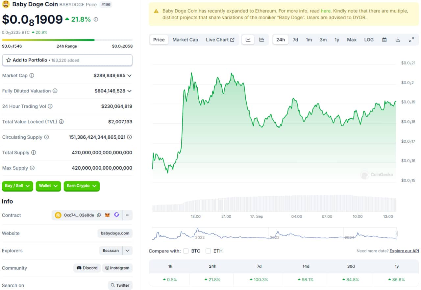Select the 24h time range
Screen dimensions: 421x290
pyautogui.click(x=281, y=40)
